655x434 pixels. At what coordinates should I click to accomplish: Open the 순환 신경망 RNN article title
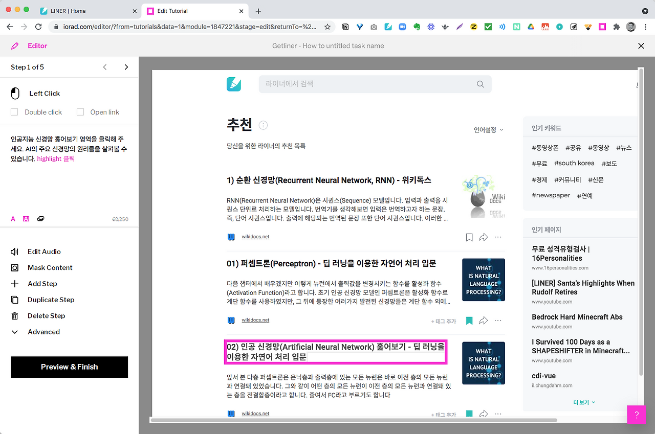(329, 180)
